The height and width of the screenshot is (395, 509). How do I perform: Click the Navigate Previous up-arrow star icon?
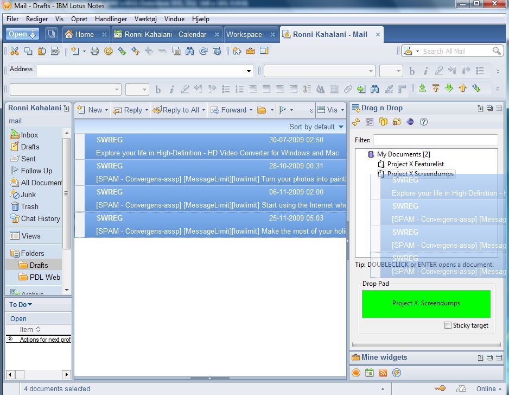pyautogui.click(x=135, y=51)
